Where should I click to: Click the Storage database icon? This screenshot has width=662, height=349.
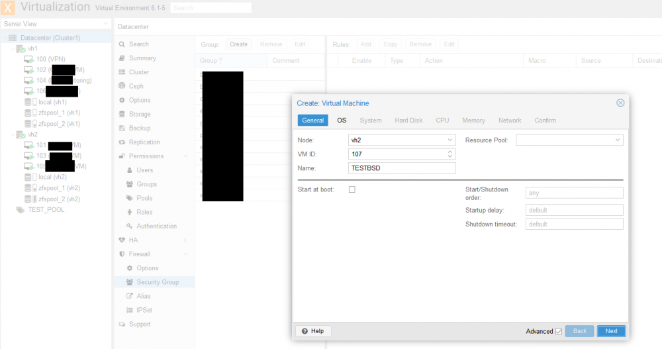122,114
